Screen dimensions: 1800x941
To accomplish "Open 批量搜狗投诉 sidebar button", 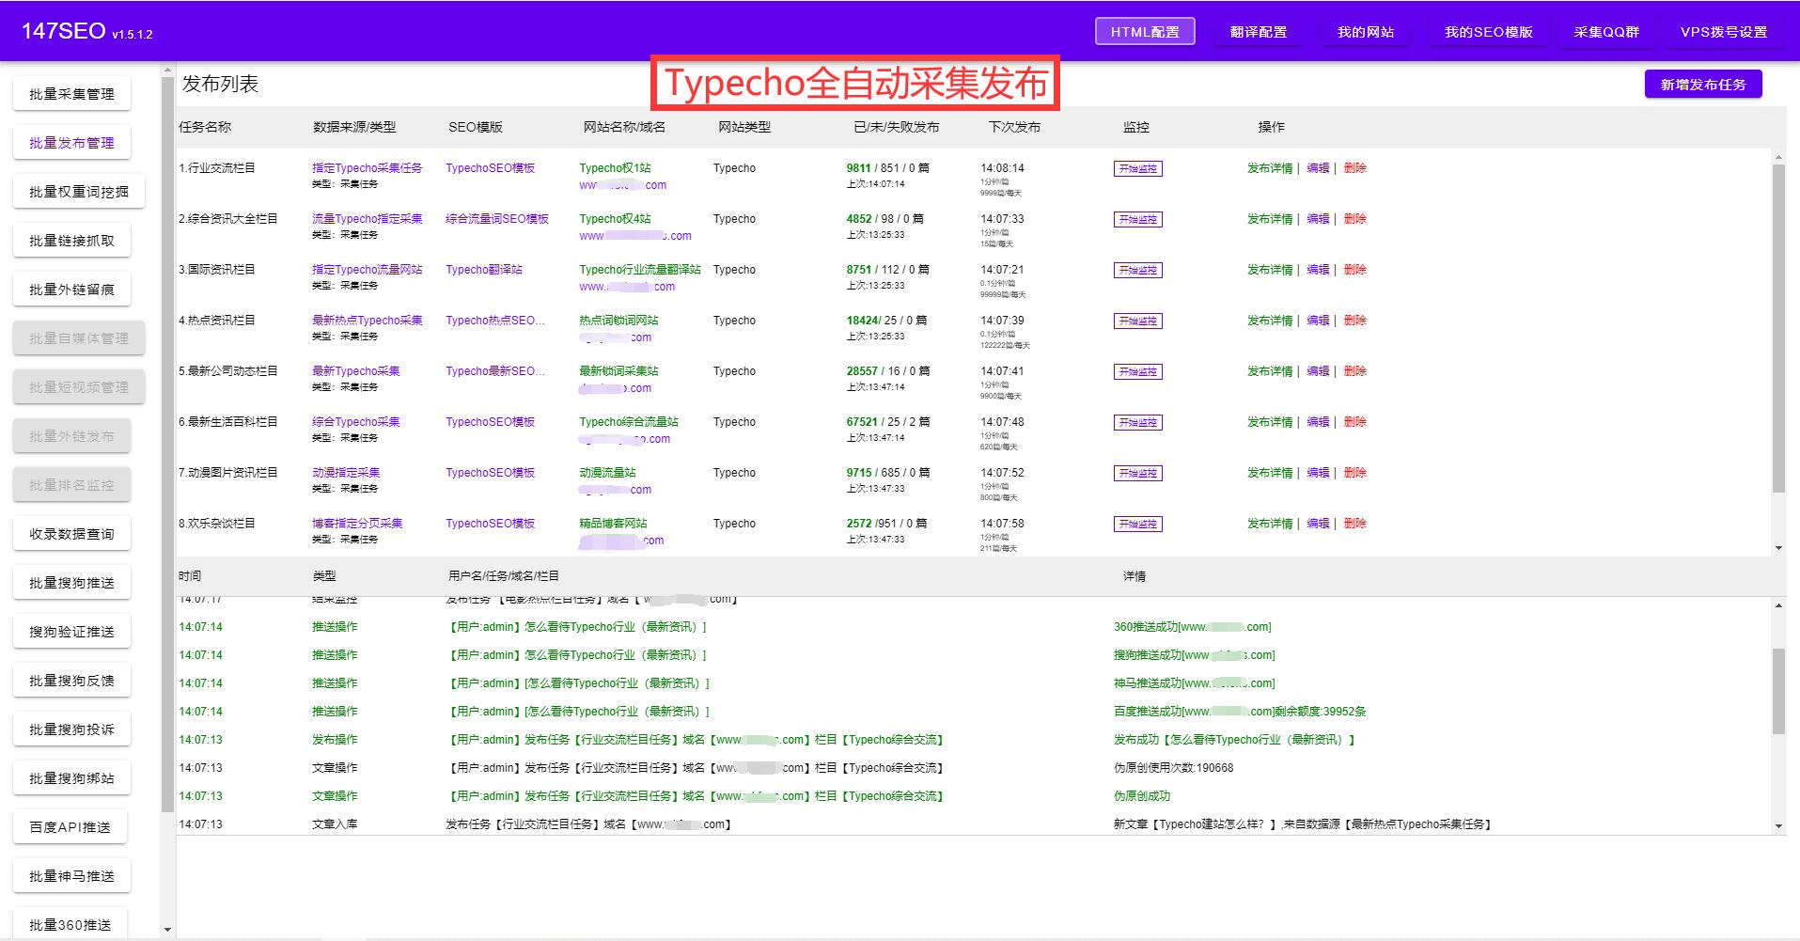I will (x=71, y=729).
